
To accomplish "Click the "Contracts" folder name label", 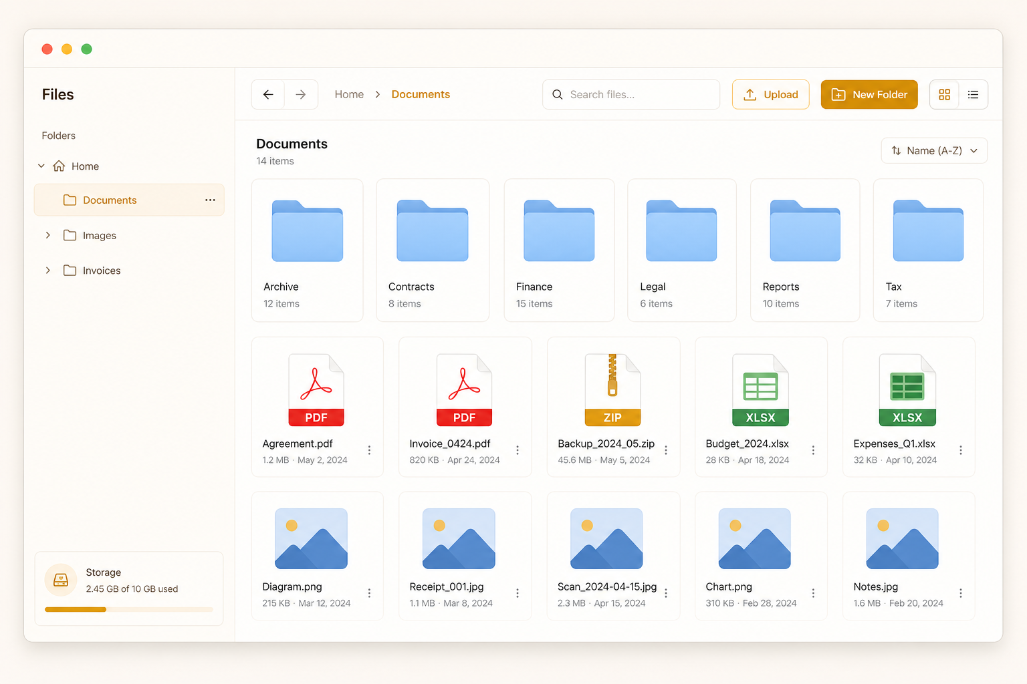I will [x=411, y=287].
